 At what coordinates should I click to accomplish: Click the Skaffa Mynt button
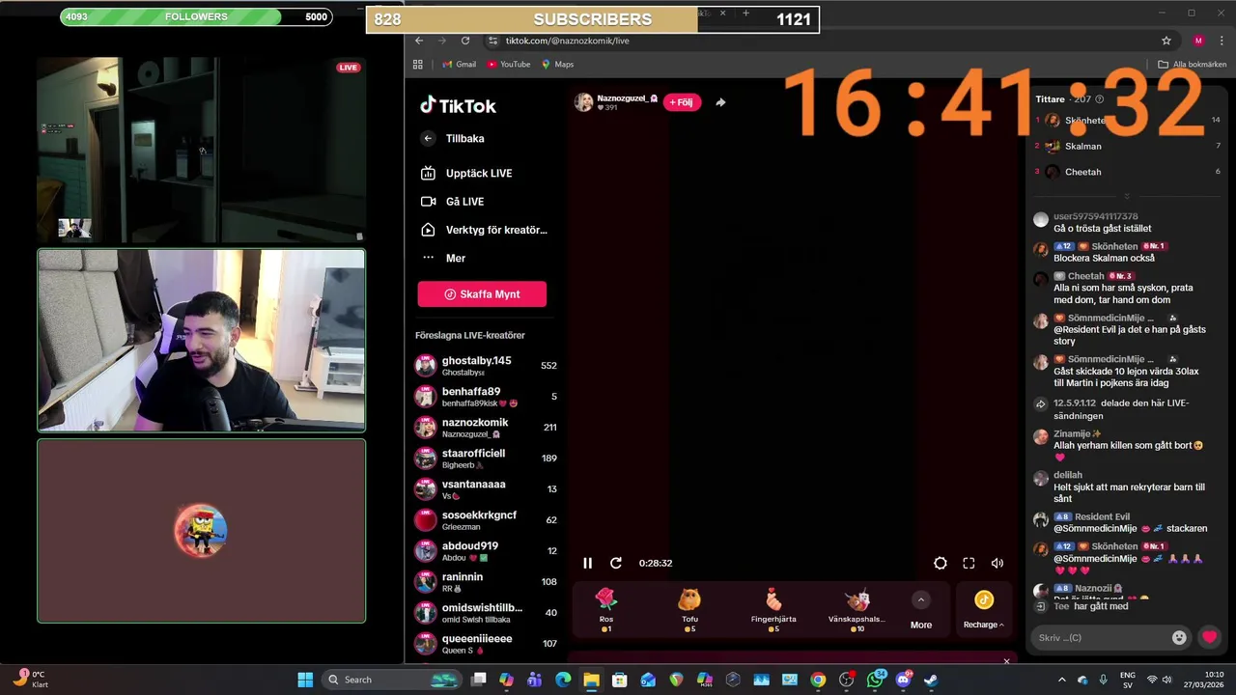[x=482, y=294]
